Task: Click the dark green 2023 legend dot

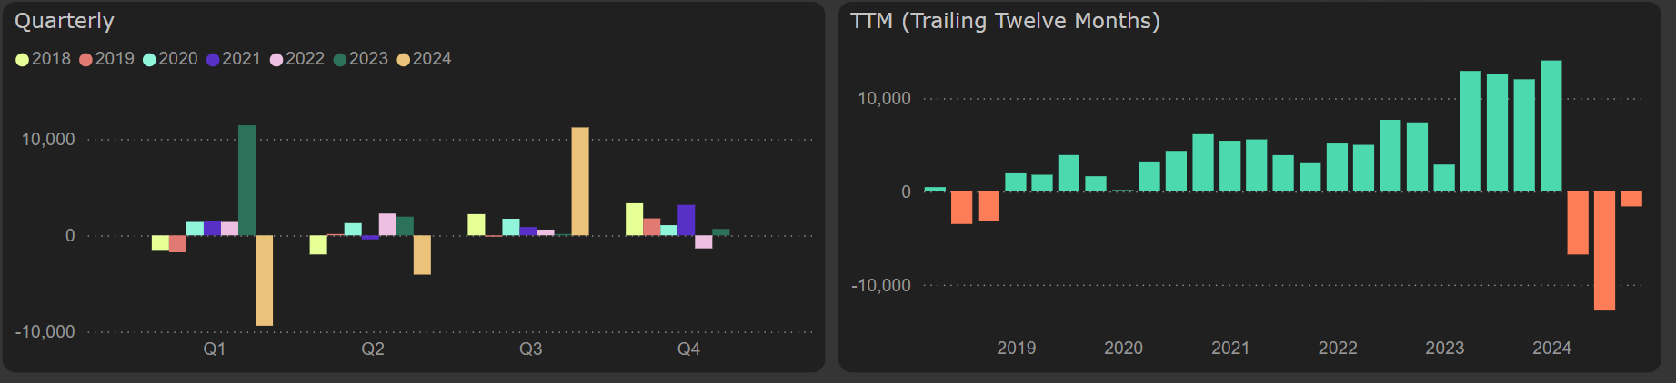Action: click(340, 60)
